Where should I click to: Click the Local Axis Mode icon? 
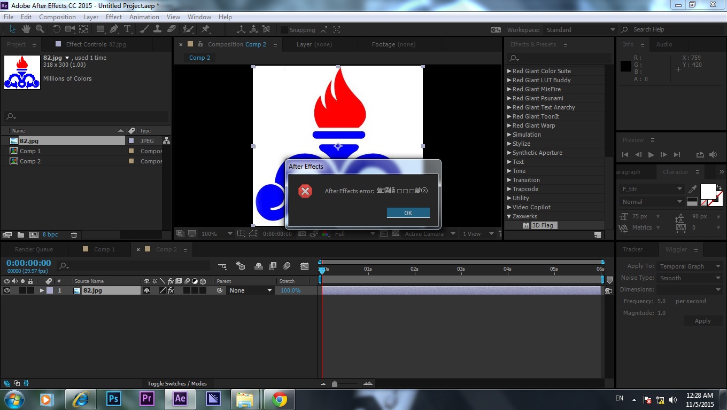coord(242,30)
